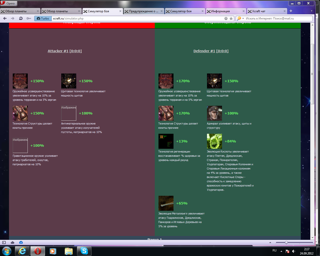320x256 pixels.
Task: Launch Internet Explorer from taskbar
Action: [22, 251]
